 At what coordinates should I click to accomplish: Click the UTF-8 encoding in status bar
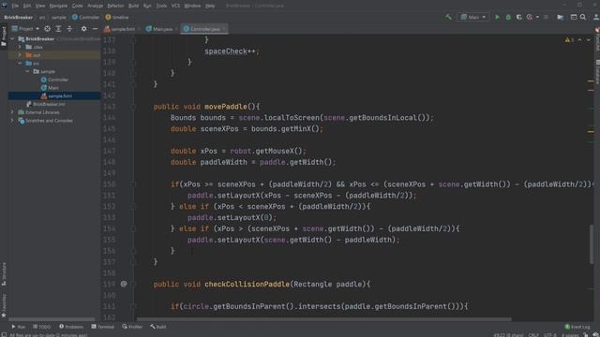(550, 335)
